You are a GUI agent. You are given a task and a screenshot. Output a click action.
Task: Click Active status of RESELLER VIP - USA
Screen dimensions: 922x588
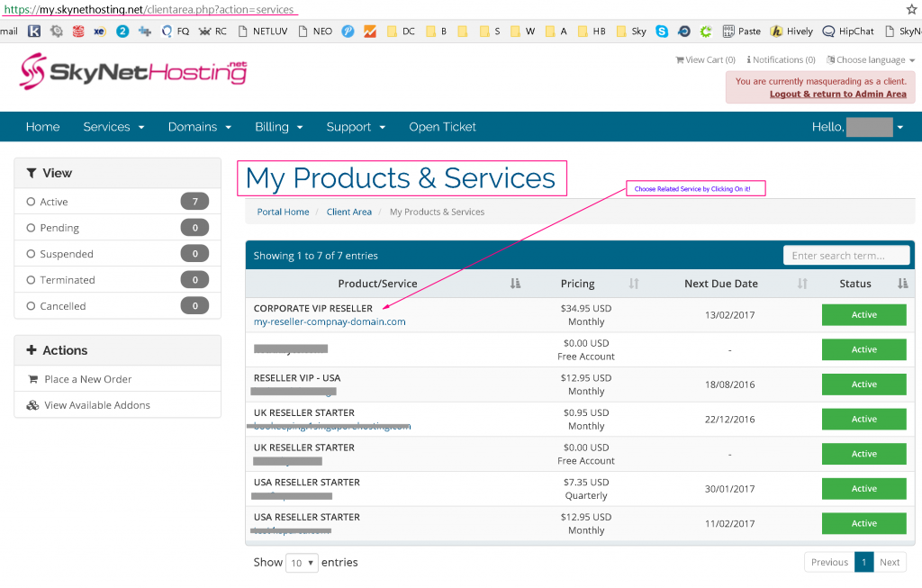click(863, 384)
